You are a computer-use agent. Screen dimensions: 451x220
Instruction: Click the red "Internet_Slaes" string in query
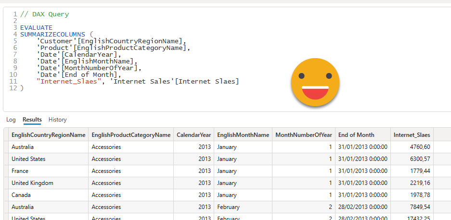(69, 82)
